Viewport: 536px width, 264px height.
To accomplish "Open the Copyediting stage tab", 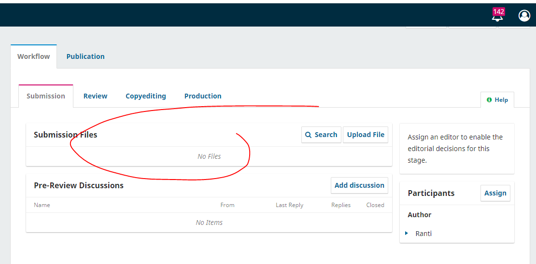I will click(x=146, y=96).
